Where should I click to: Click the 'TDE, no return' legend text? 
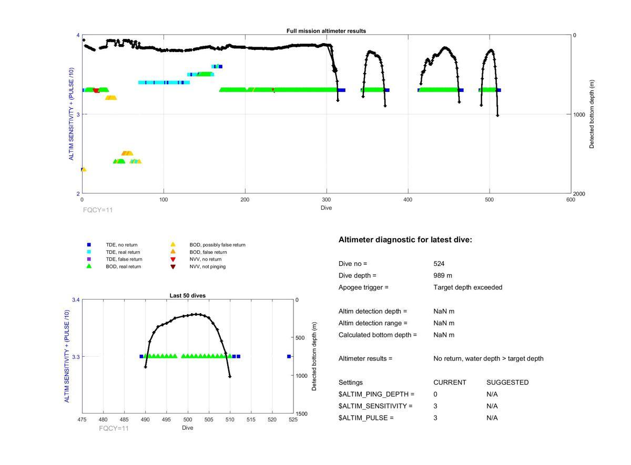click(x=121, y=245)
